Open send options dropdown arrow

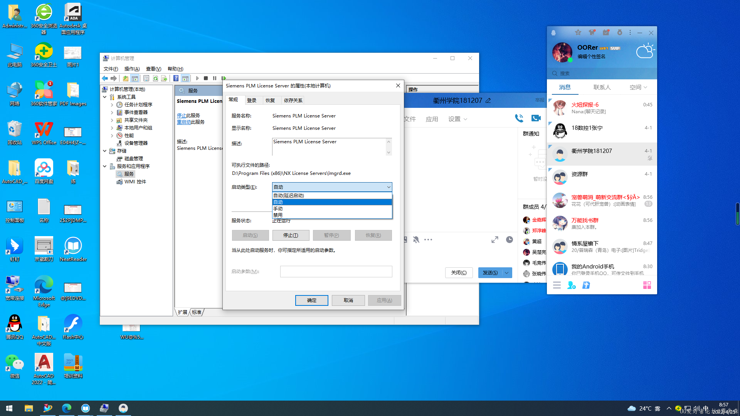tap(507, 272)
